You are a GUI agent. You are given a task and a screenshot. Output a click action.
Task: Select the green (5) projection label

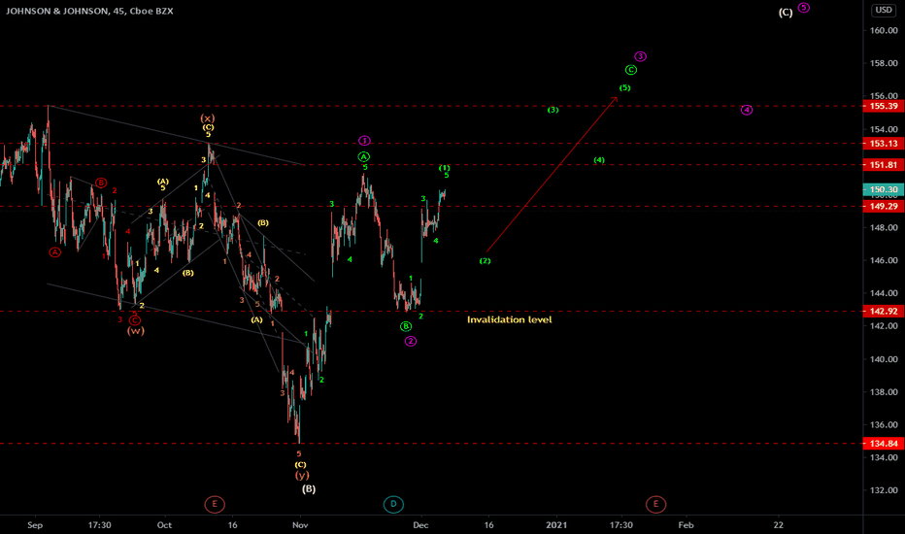(x=625, y=87)
